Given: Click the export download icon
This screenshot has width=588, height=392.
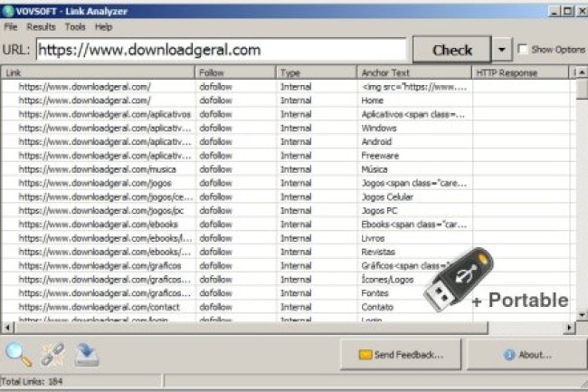Looking at the screenshot, I should pyautogui.click(x=87, y=354).
